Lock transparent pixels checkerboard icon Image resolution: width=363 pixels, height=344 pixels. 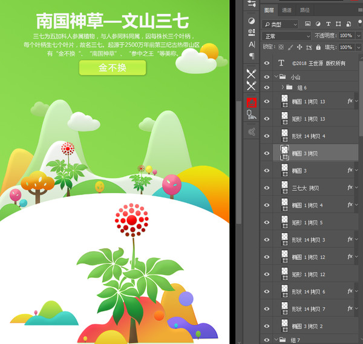click(281, 47)
